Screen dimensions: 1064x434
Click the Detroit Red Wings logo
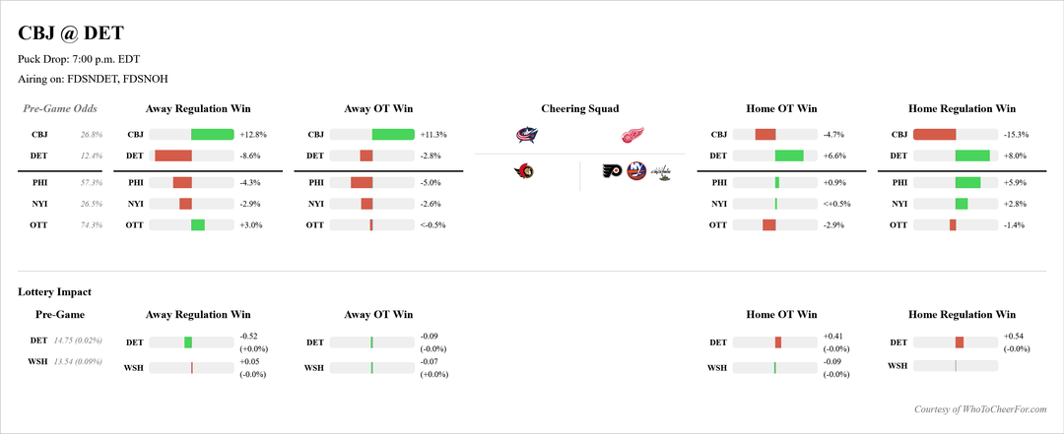click(x=632, y=135)
